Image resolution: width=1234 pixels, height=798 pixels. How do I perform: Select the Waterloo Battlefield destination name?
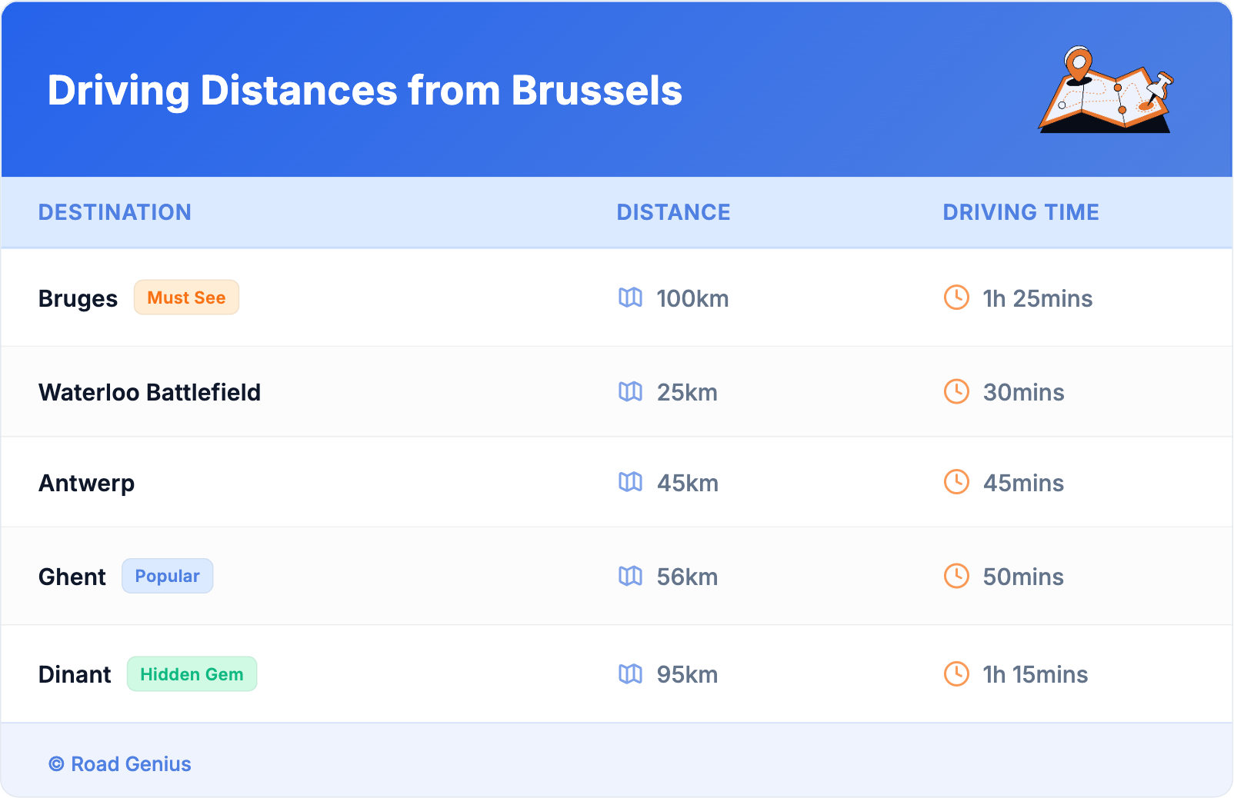pyautogui.click(x=149, y=392)
